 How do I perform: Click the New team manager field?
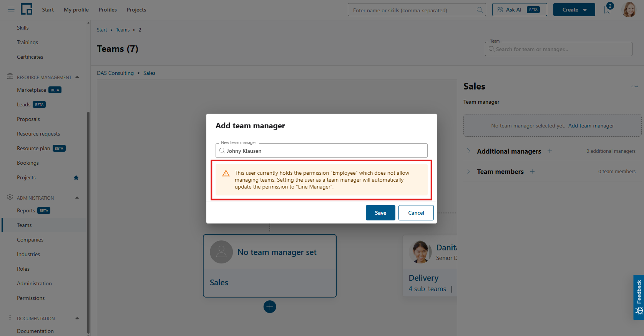pyautogui.click(x=322, y=151)
